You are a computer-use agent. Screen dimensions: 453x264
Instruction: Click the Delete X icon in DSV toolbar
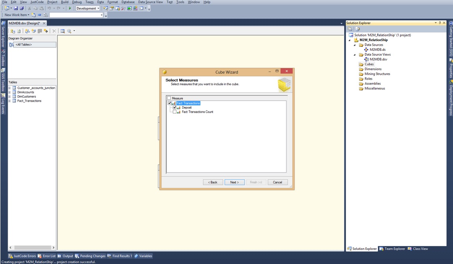coord(54,31)
